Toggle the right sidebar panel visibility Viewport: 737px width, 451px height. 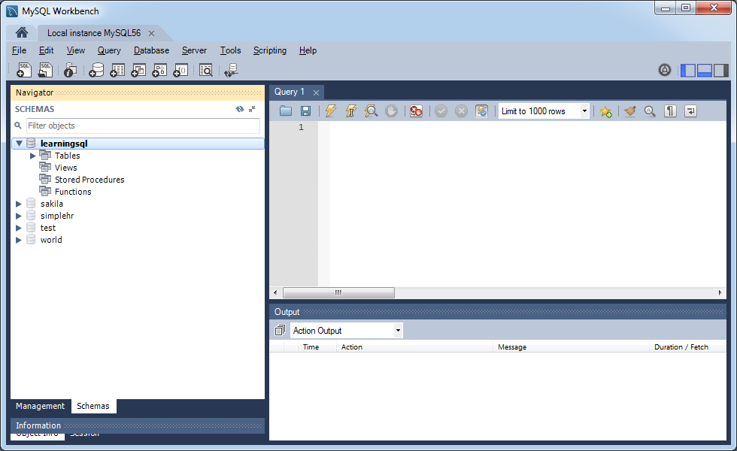coord(721,71)
